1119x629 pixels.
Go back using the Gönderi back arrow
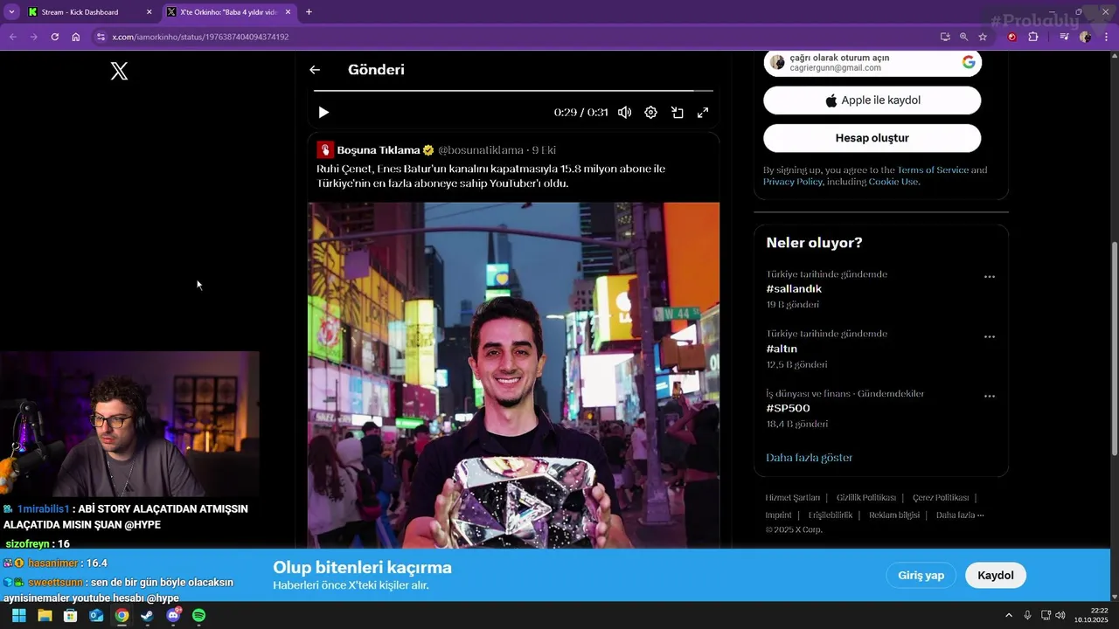coord(315,70)
